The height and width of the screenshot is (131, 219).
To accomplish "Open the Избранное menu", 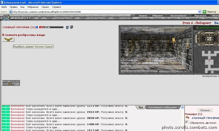I will click(x=33, y=7).
